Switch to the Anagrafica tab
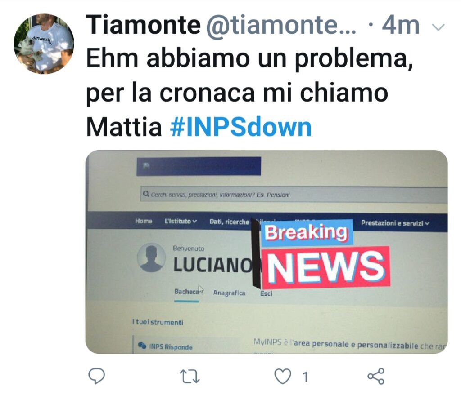The image size is (461, 395). [229, 293]
